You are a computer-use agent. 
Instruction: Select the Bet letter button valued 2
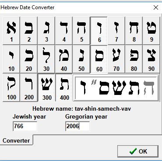pyautogui.click(x=29, y=31)
